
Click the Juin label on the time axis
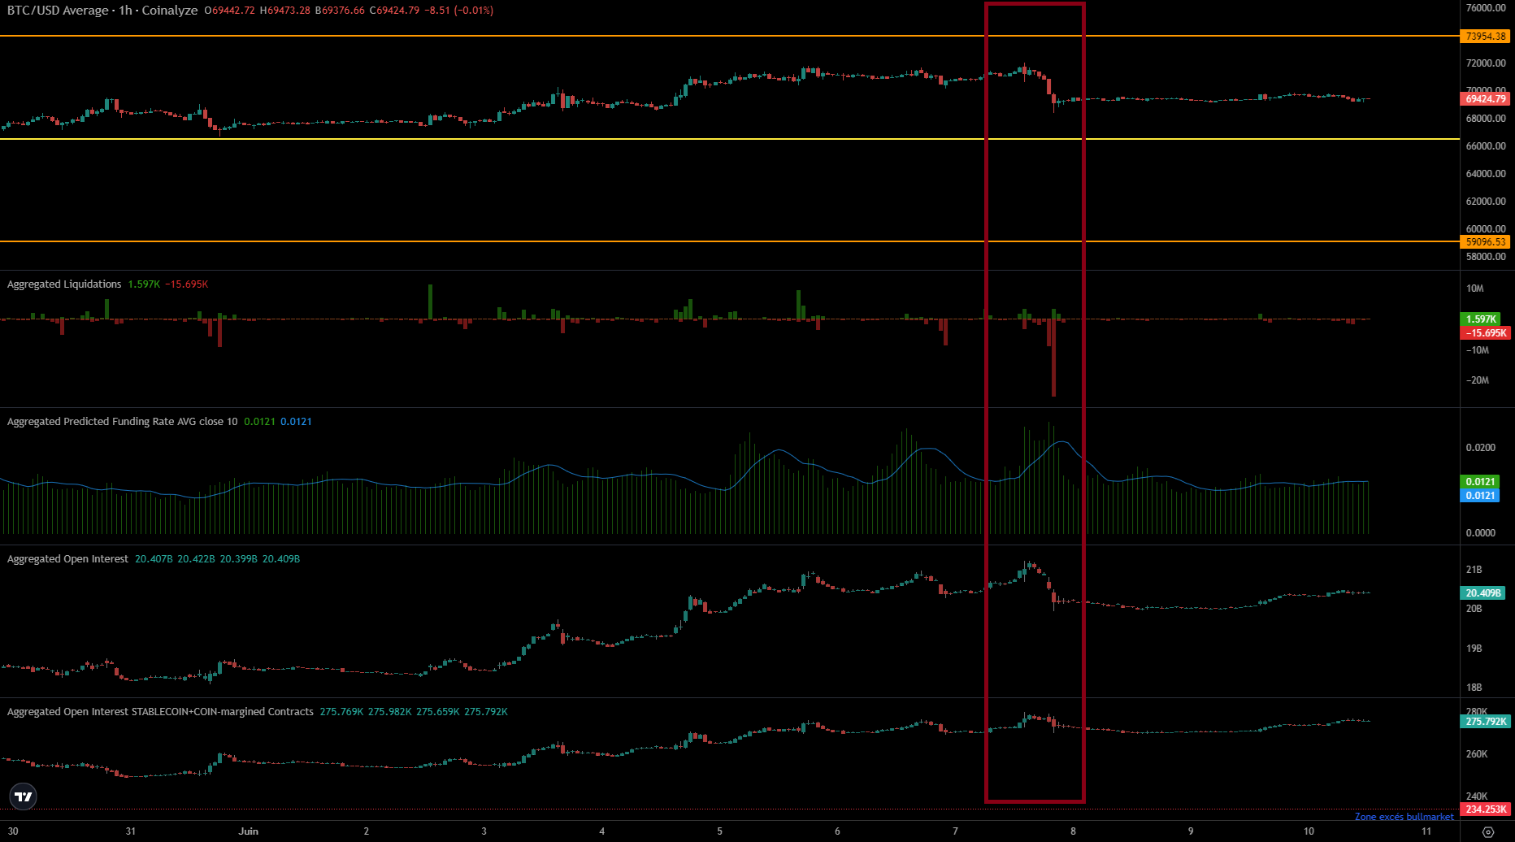click(x=249, y=831)
